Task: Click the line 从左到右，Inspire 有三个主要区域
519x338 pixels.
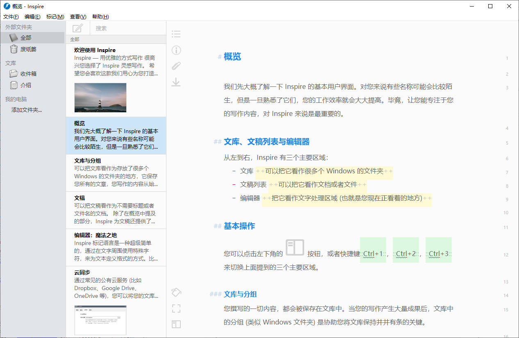Action: click(276, 158)
